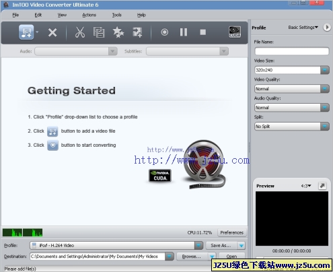
Task: Open the View menu
Action: (62, 15)
